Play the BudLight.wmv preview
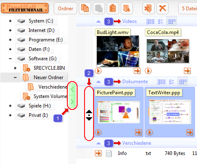 pyautogui.click(x=98, y=71)
